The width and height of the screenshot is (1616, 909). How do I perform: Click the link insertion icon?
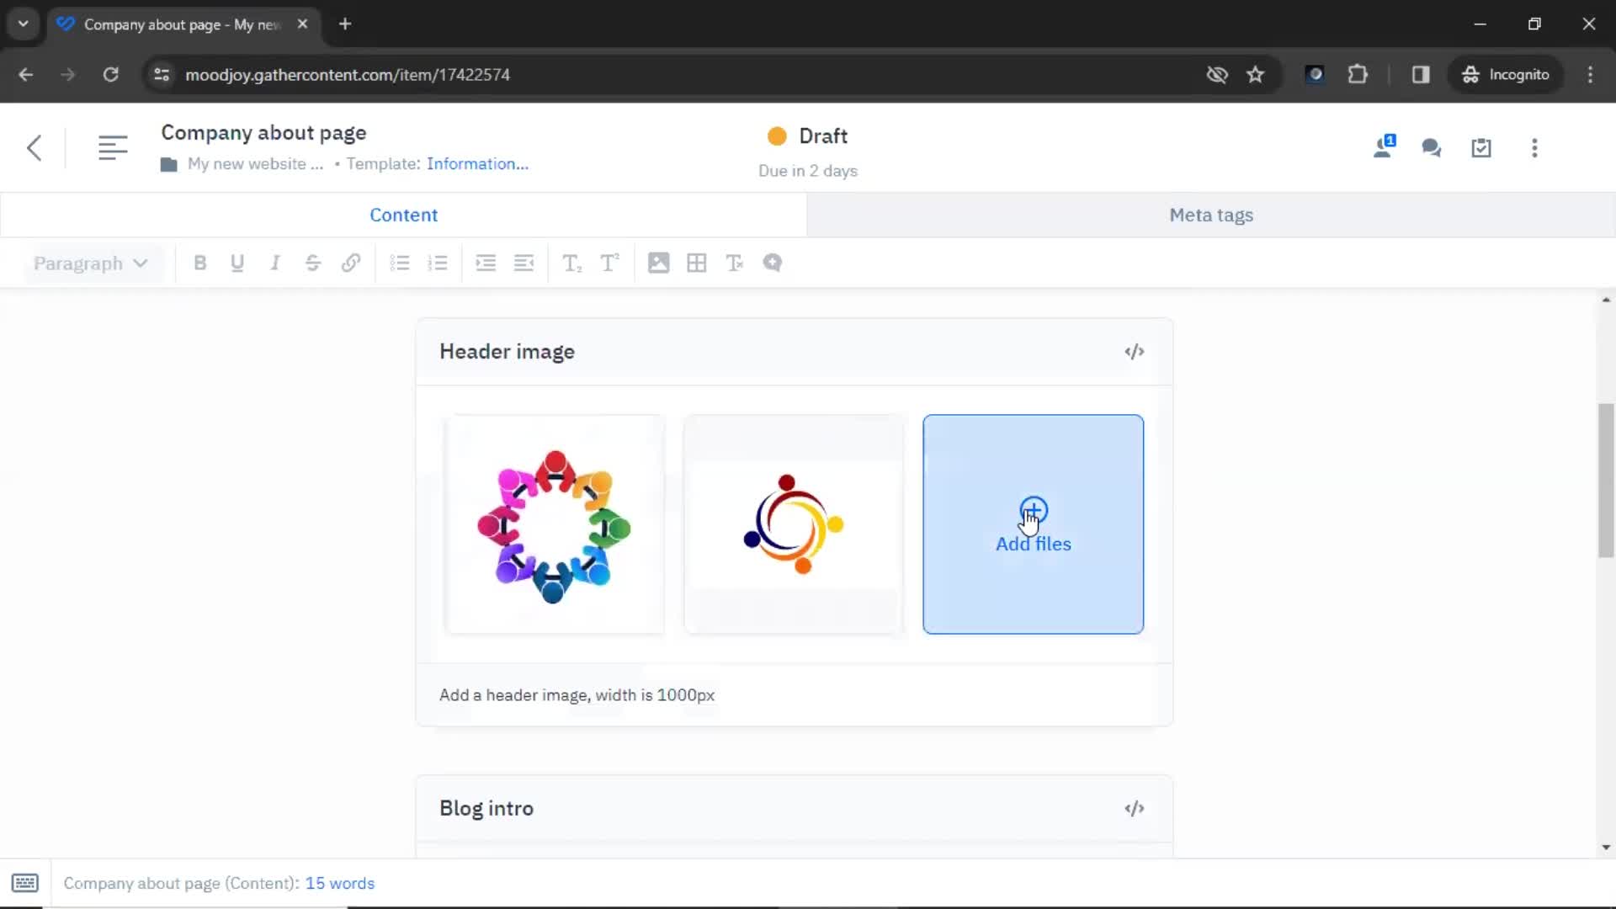point(352,263)
